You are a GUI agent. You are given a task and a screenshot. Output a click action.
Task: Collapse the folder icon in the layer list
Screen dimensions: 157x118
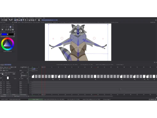pos(3,74)
